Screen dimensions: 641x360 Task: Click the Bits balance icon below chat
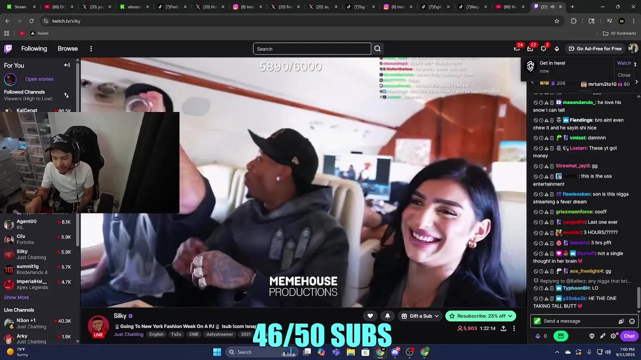point(538,336)
